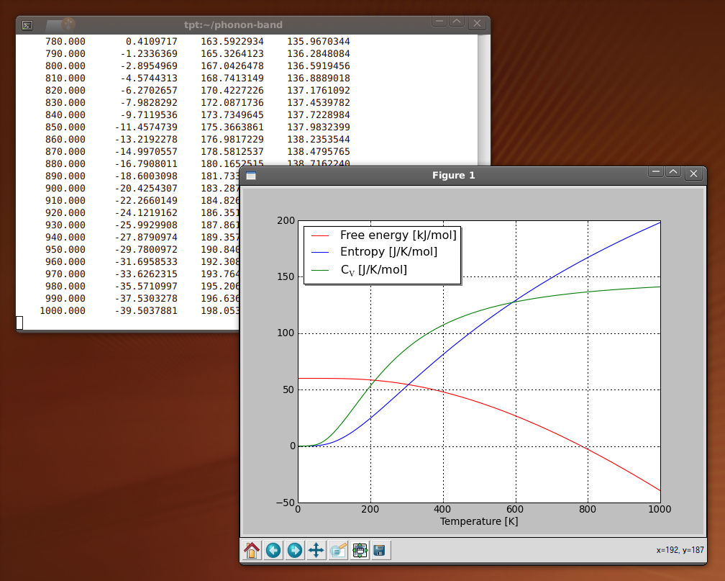Select the Zoom to rectangle tool
Screen dimensions: 725x581
coord(338,551)
